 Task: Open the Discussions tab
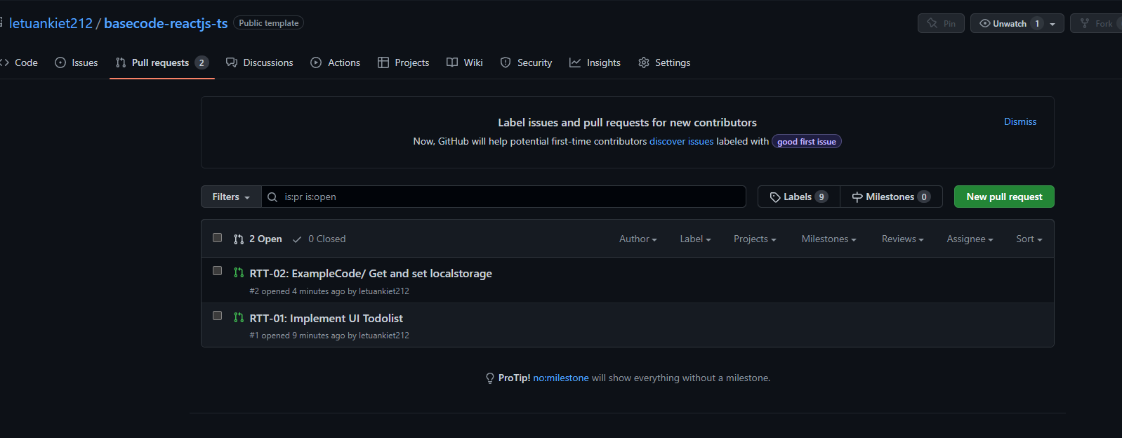260,62
